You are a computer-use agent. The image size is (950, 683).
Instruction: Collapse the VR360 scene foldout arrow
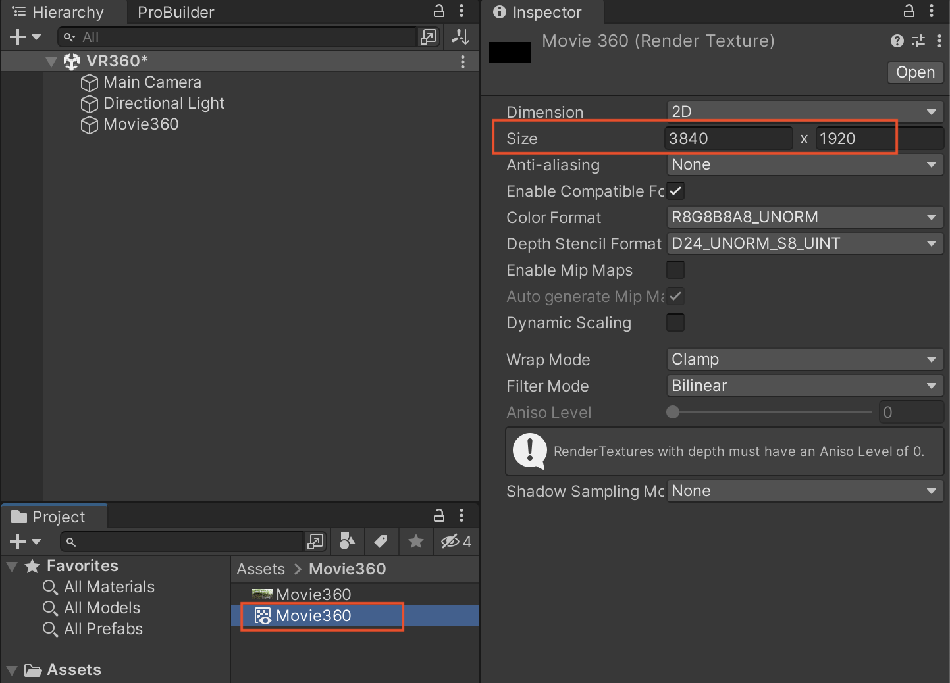click(x=51, y=62)
